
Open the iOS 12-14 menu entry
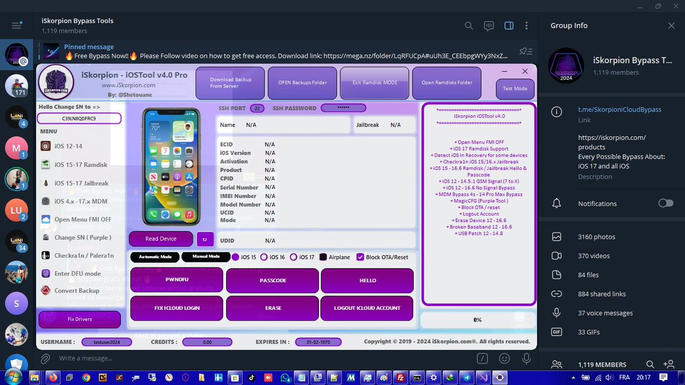(x=62, y=147)
